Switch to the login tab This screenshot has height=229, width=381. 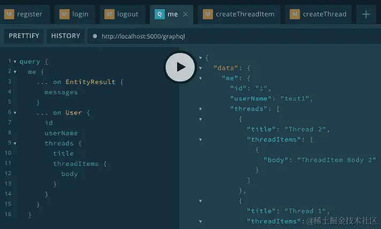[74, 14]
